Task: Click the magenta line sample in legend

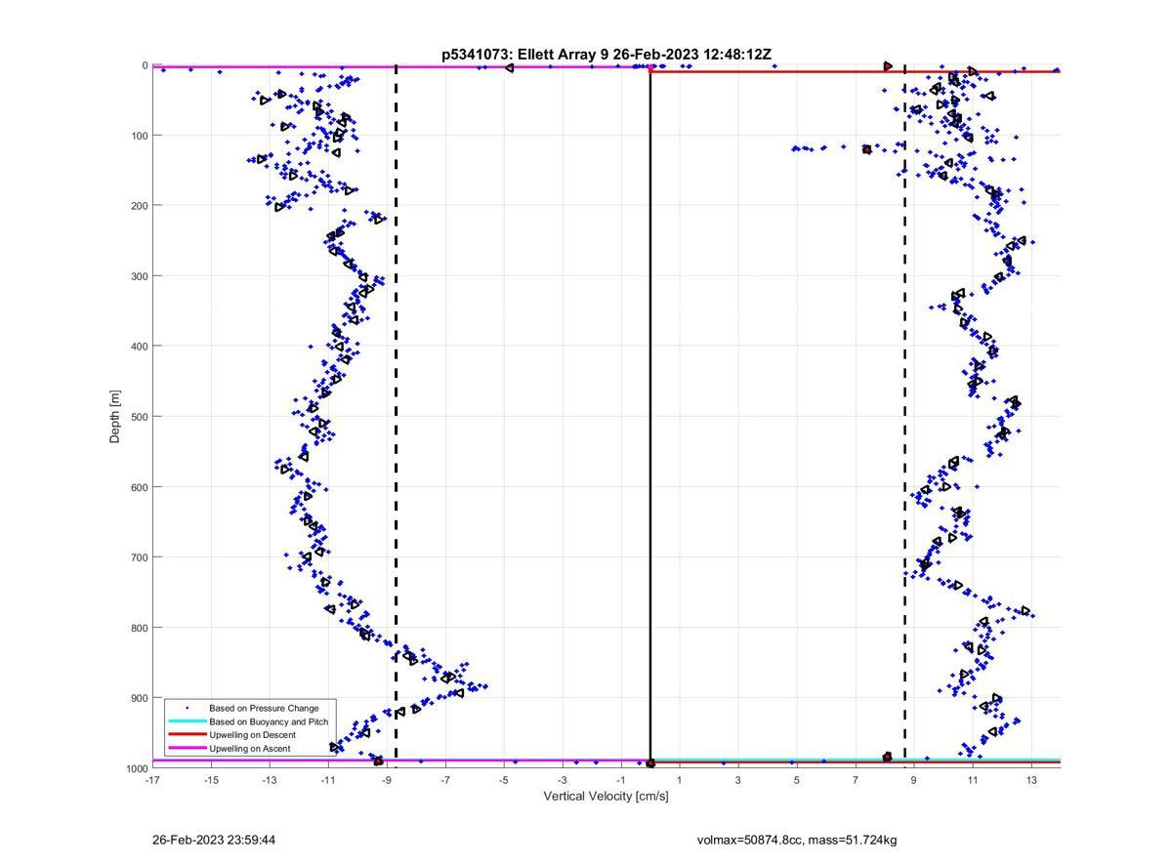Action: (x=187, y=749)
